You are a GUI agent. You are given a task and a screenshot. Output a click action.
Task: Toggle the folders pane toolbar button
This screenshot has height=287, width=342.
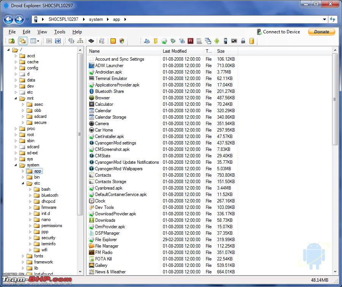23,41
